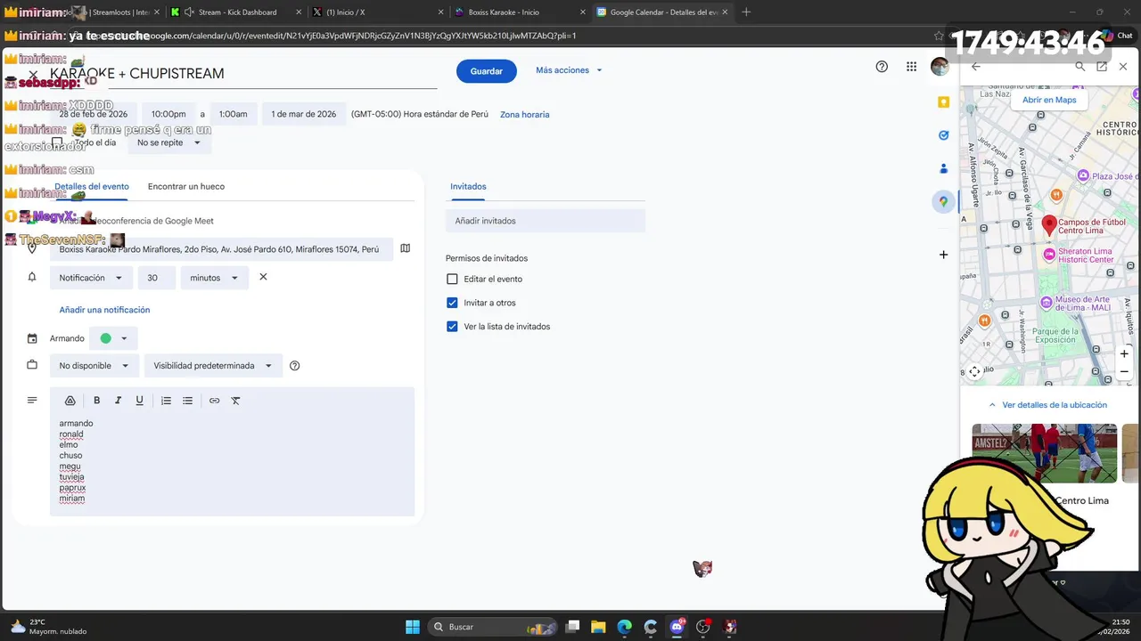The image size is (1141, 641).
Task: Collapse 'Ver detalles de la ubicación'
Action: click(x=1047, y=405)
